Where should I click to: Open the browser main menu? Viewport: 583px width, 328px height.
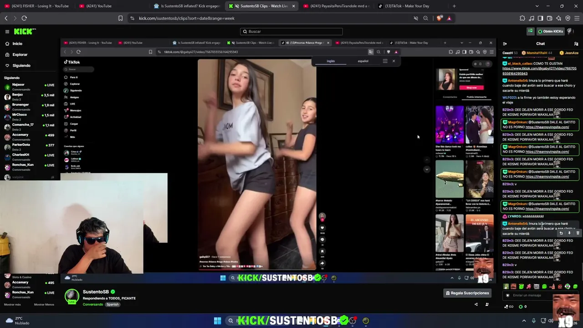pos(577,18)
